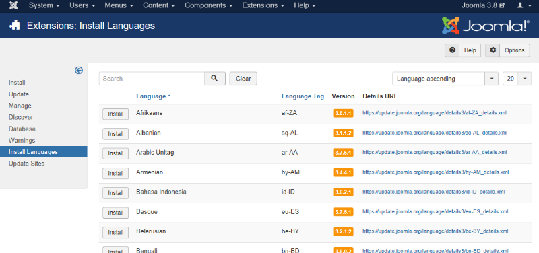Click the Basque language name
The height and width of the screenshot is (253, 539).
click(147, 212)
